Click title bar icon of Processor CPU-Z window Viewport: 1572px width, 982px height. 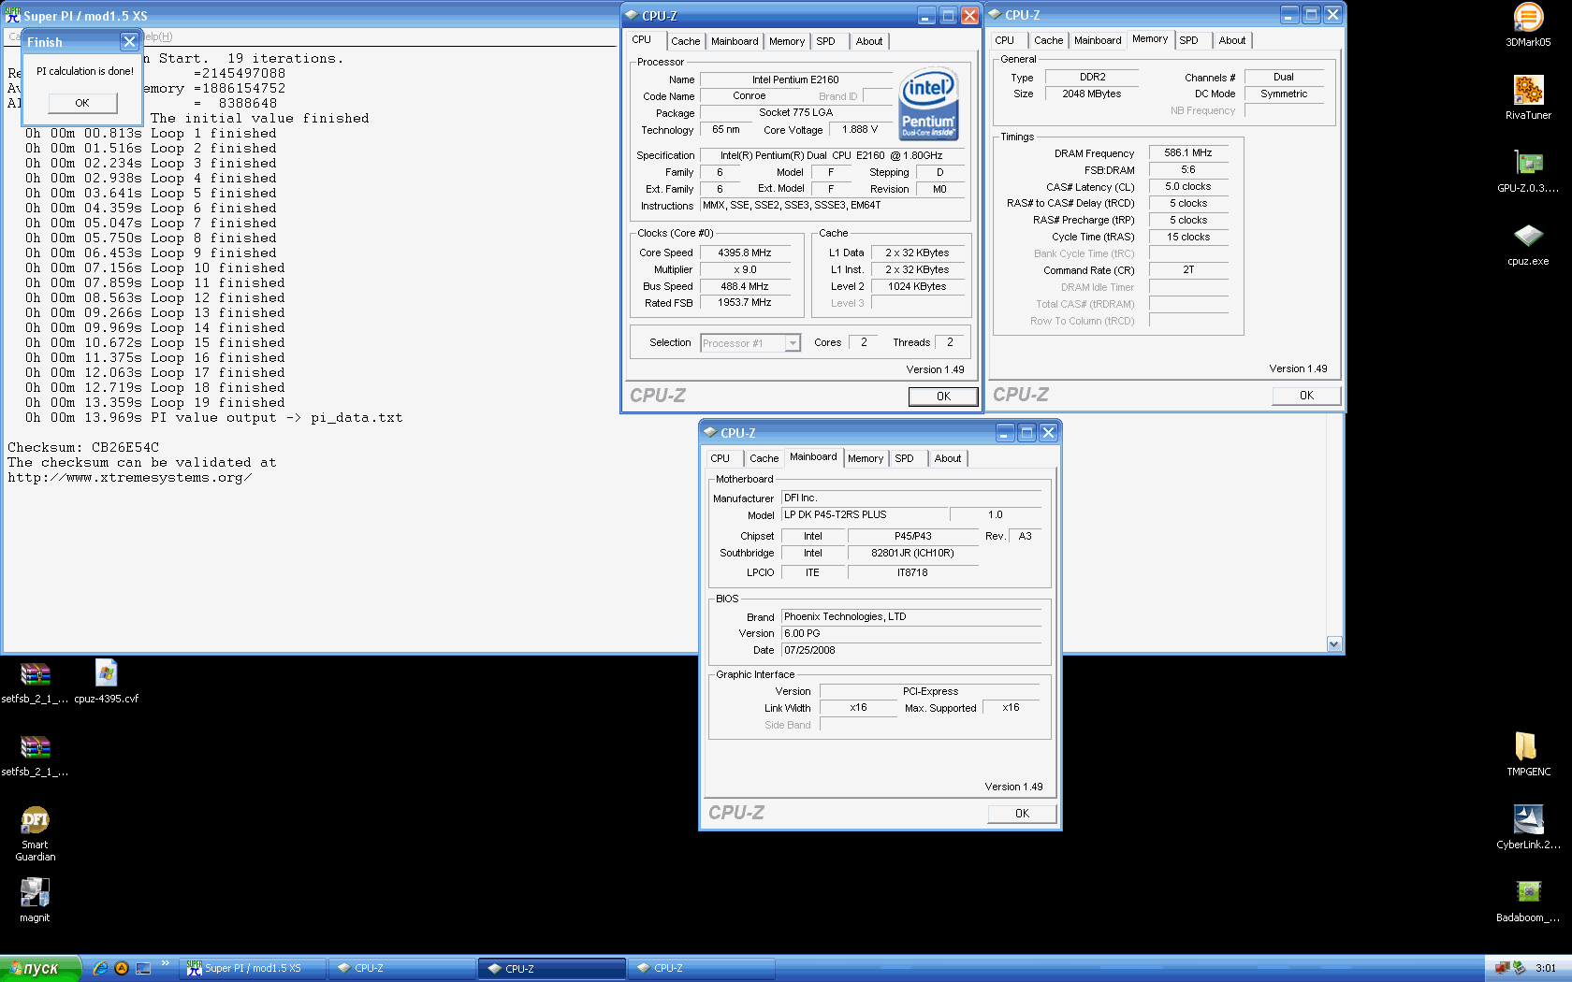[x=632, y=15]
